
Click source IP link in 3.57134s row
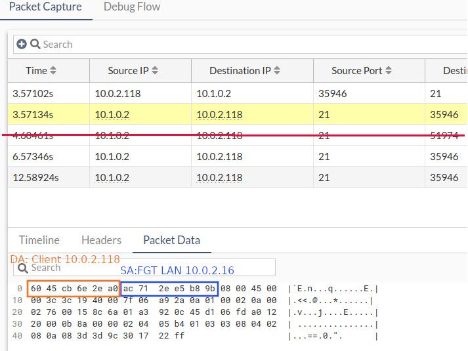coord(112,115)
